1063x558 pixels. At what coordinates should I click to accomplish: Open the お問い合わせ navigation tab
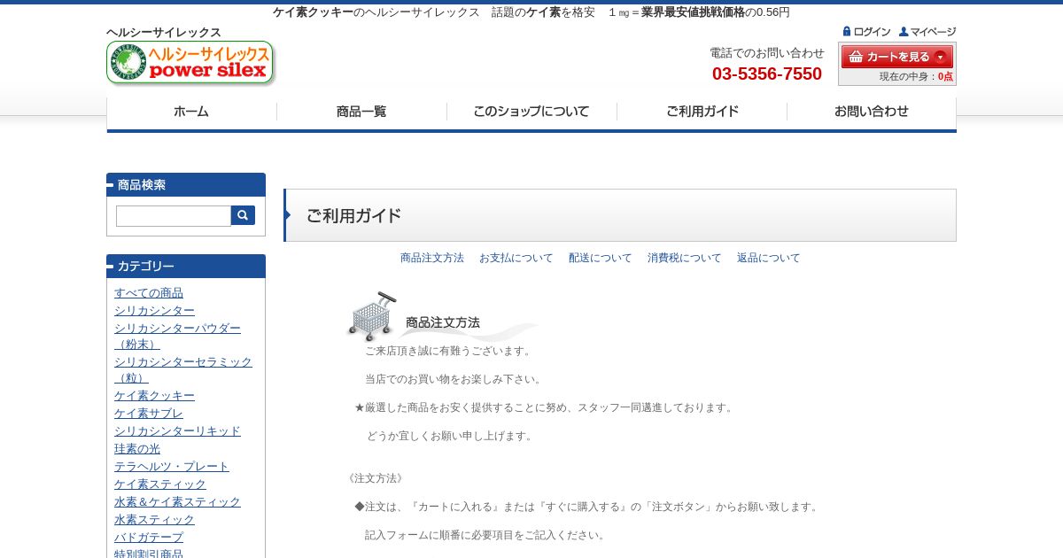[872, 112]
